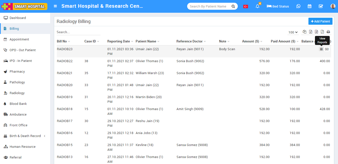Viewport: 338px width, 164px height.
Task: Click paid amount 100.00
Action: [x=295, y=109]
